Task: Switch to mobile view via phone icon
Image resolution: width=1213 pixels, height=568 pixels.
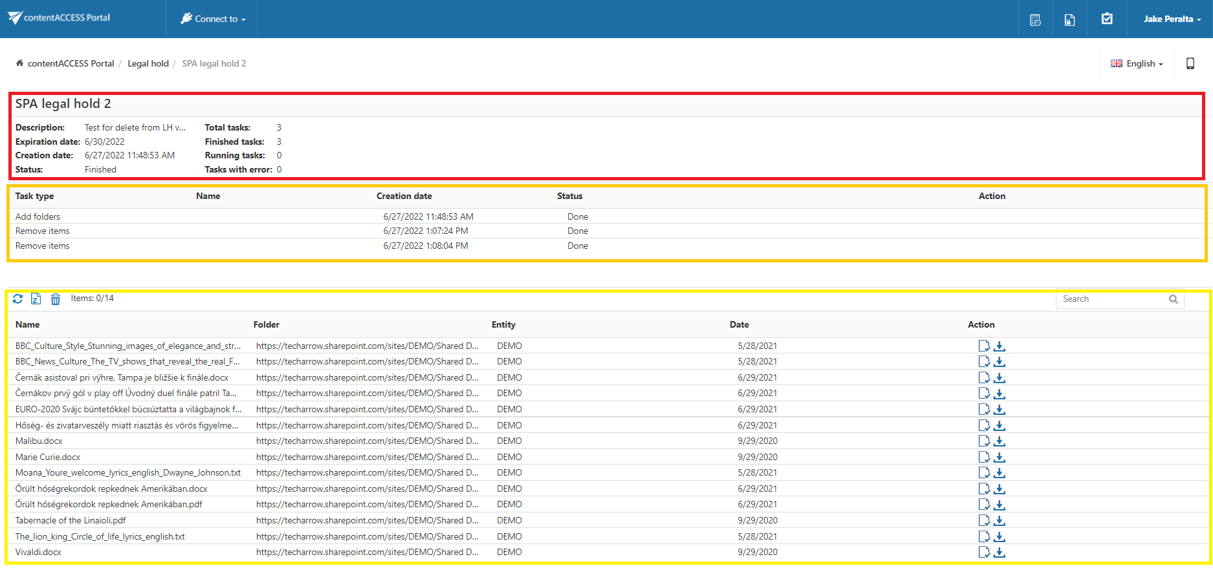Action: [x=1190, y=63]
